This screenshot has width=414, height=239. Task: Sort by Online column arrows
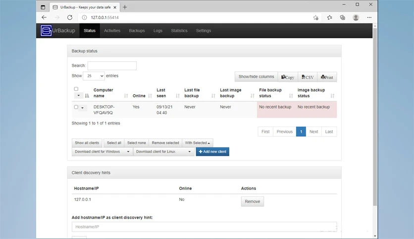click(x=150, y=96)
